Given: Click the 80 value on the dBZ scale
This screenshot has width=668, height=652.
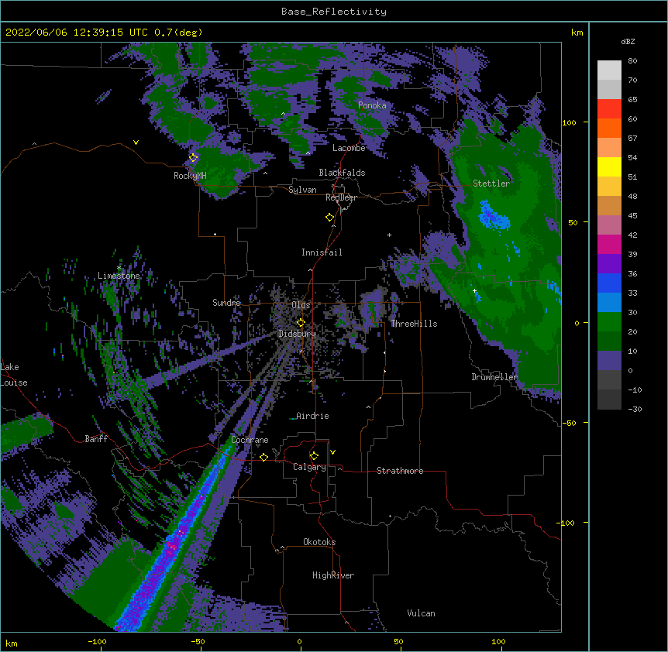Looking at the screenshot, I should tap(632, 61).
